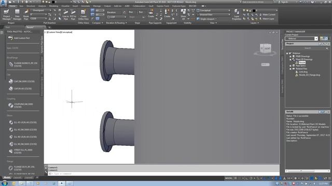332x186 pixels.
Task: Toggle MODEL space button in status bar
Action: (x=229, y=178)
